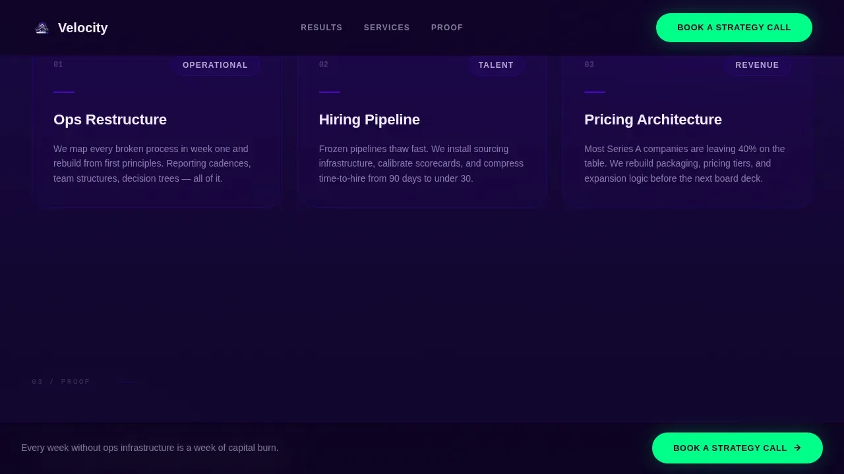Select the Revenue tag badge
This screenshot has height=474, width=844.
[x=757, y=65]
